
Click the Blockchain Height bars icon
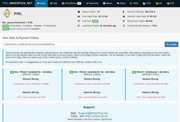point(124,21)
